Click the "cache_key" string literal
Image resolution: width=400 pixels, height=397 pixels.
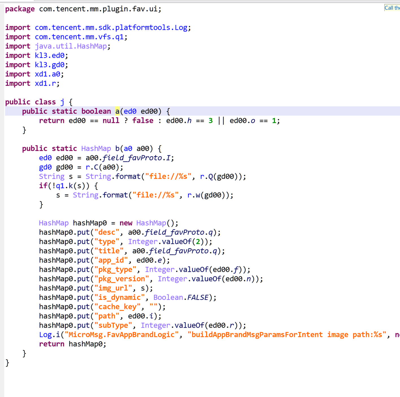[117, 307]
